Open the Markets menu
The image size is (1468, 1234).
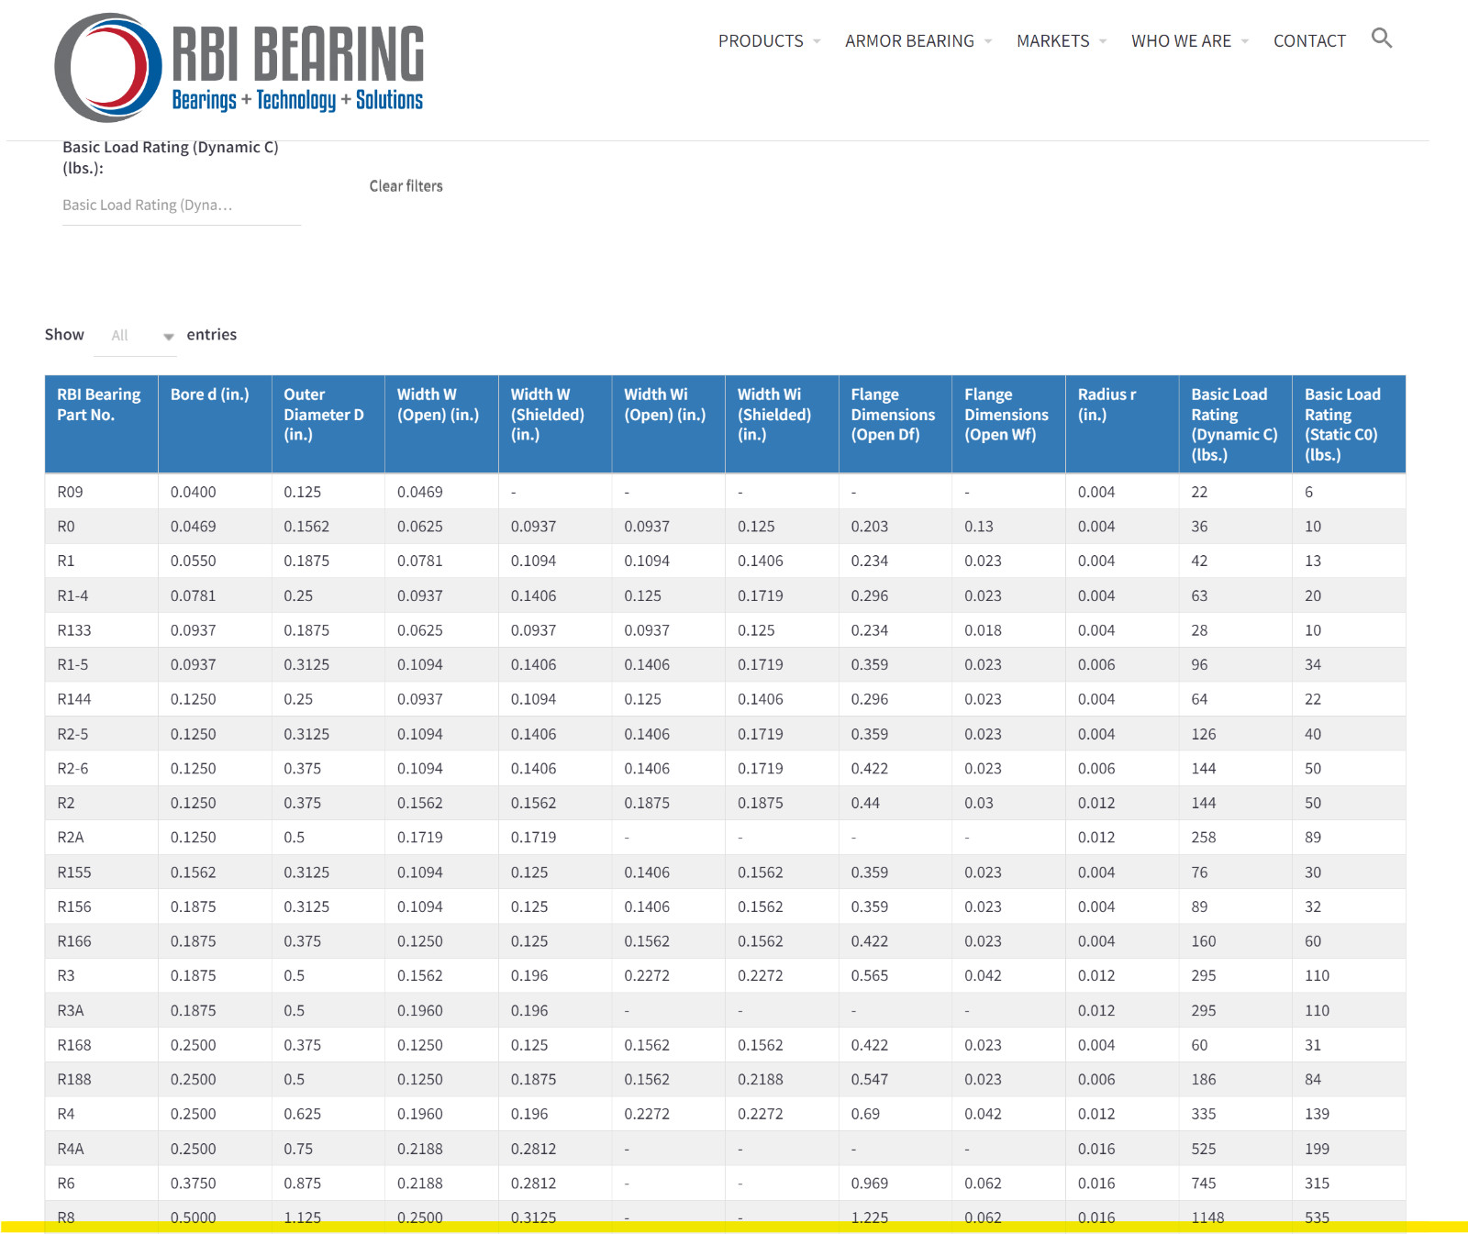[1052, 41]
